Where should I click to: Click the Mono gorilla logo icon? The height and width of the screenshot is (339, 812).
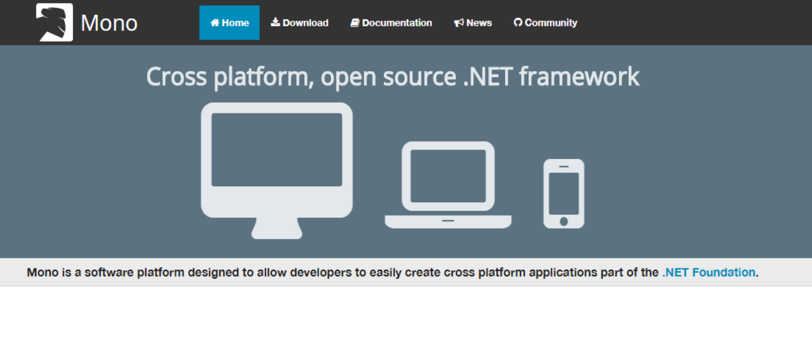(x=55, y=22)
